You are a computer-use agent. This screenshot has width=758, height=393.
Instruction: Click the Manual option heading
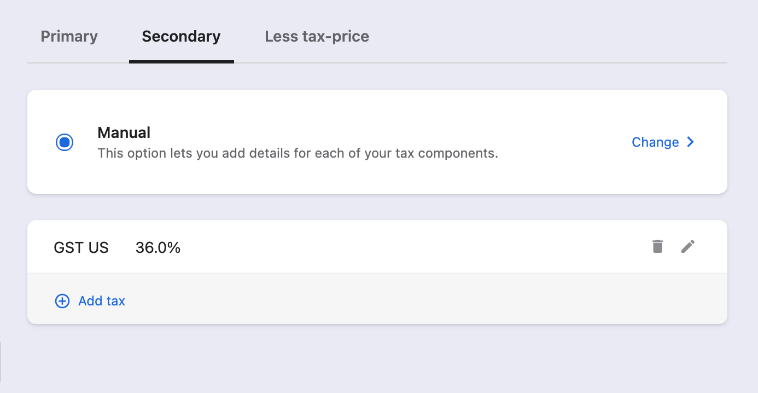[124, 132]
